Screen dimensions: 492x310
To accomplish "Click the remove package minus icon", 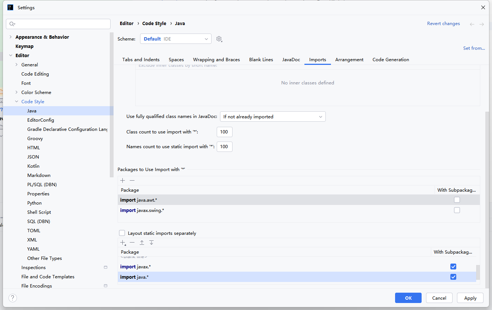I will [132, 180].
